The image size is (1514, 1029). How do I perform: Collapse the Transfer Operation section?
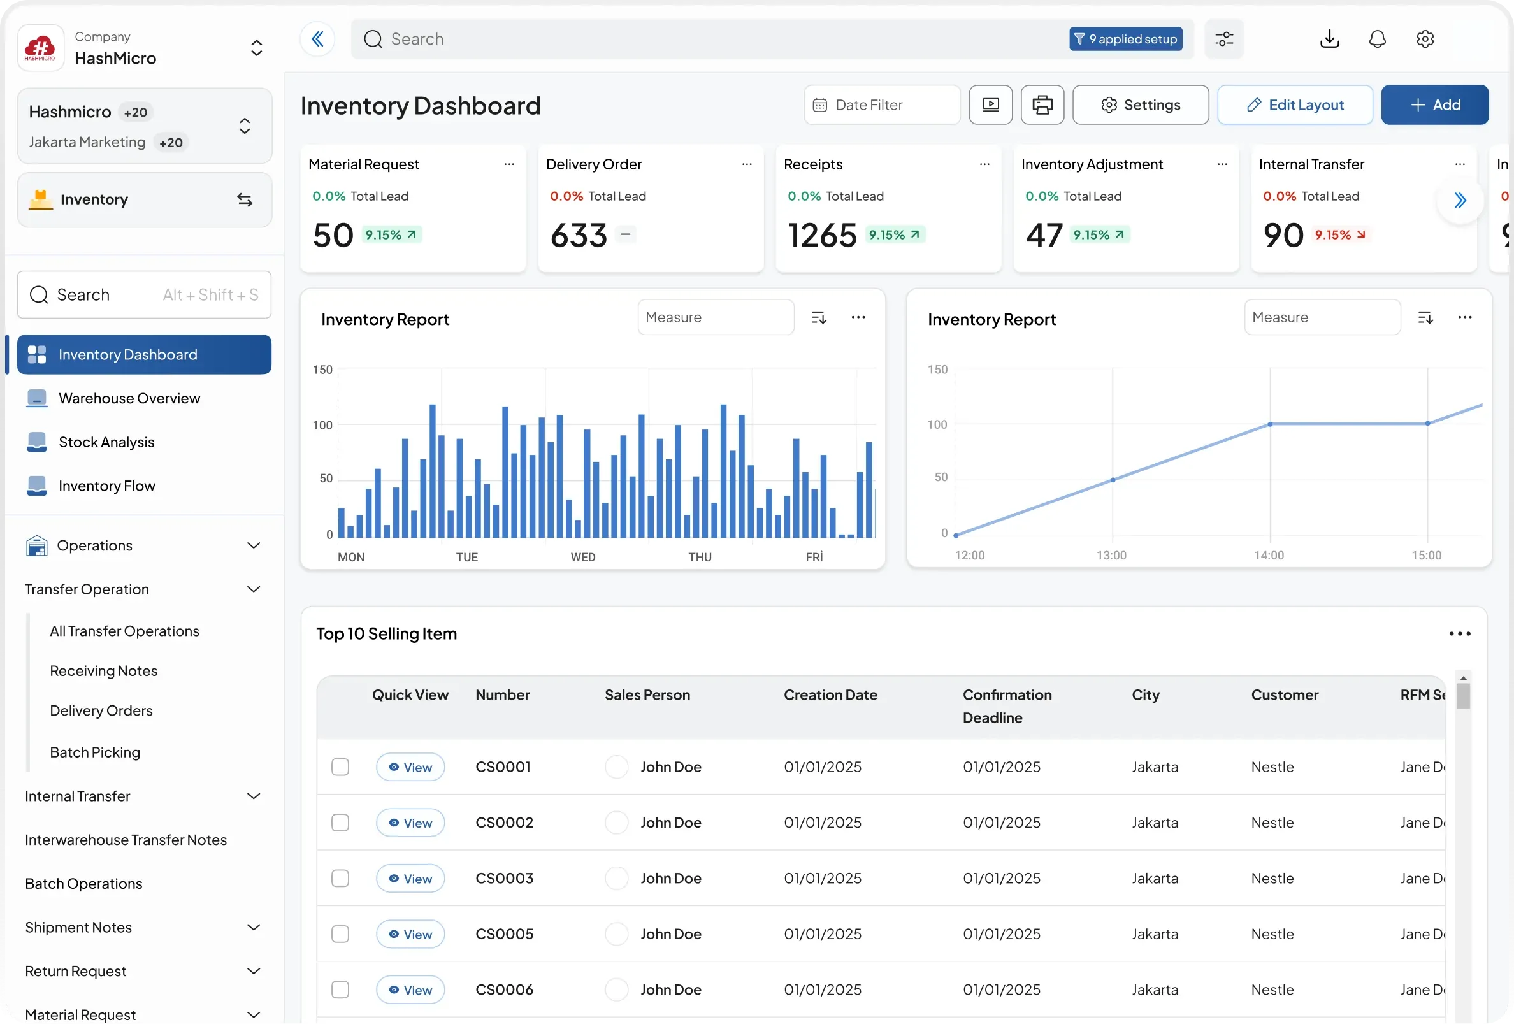(254, 589)
